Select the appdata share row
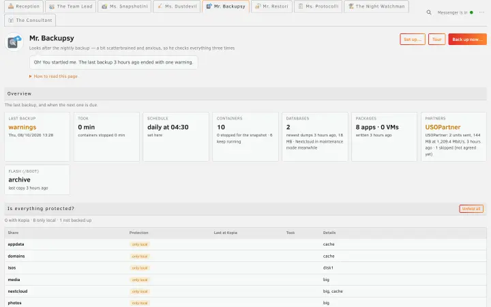The height and width of the screenshot is (307, 491). tap(245, 244)
